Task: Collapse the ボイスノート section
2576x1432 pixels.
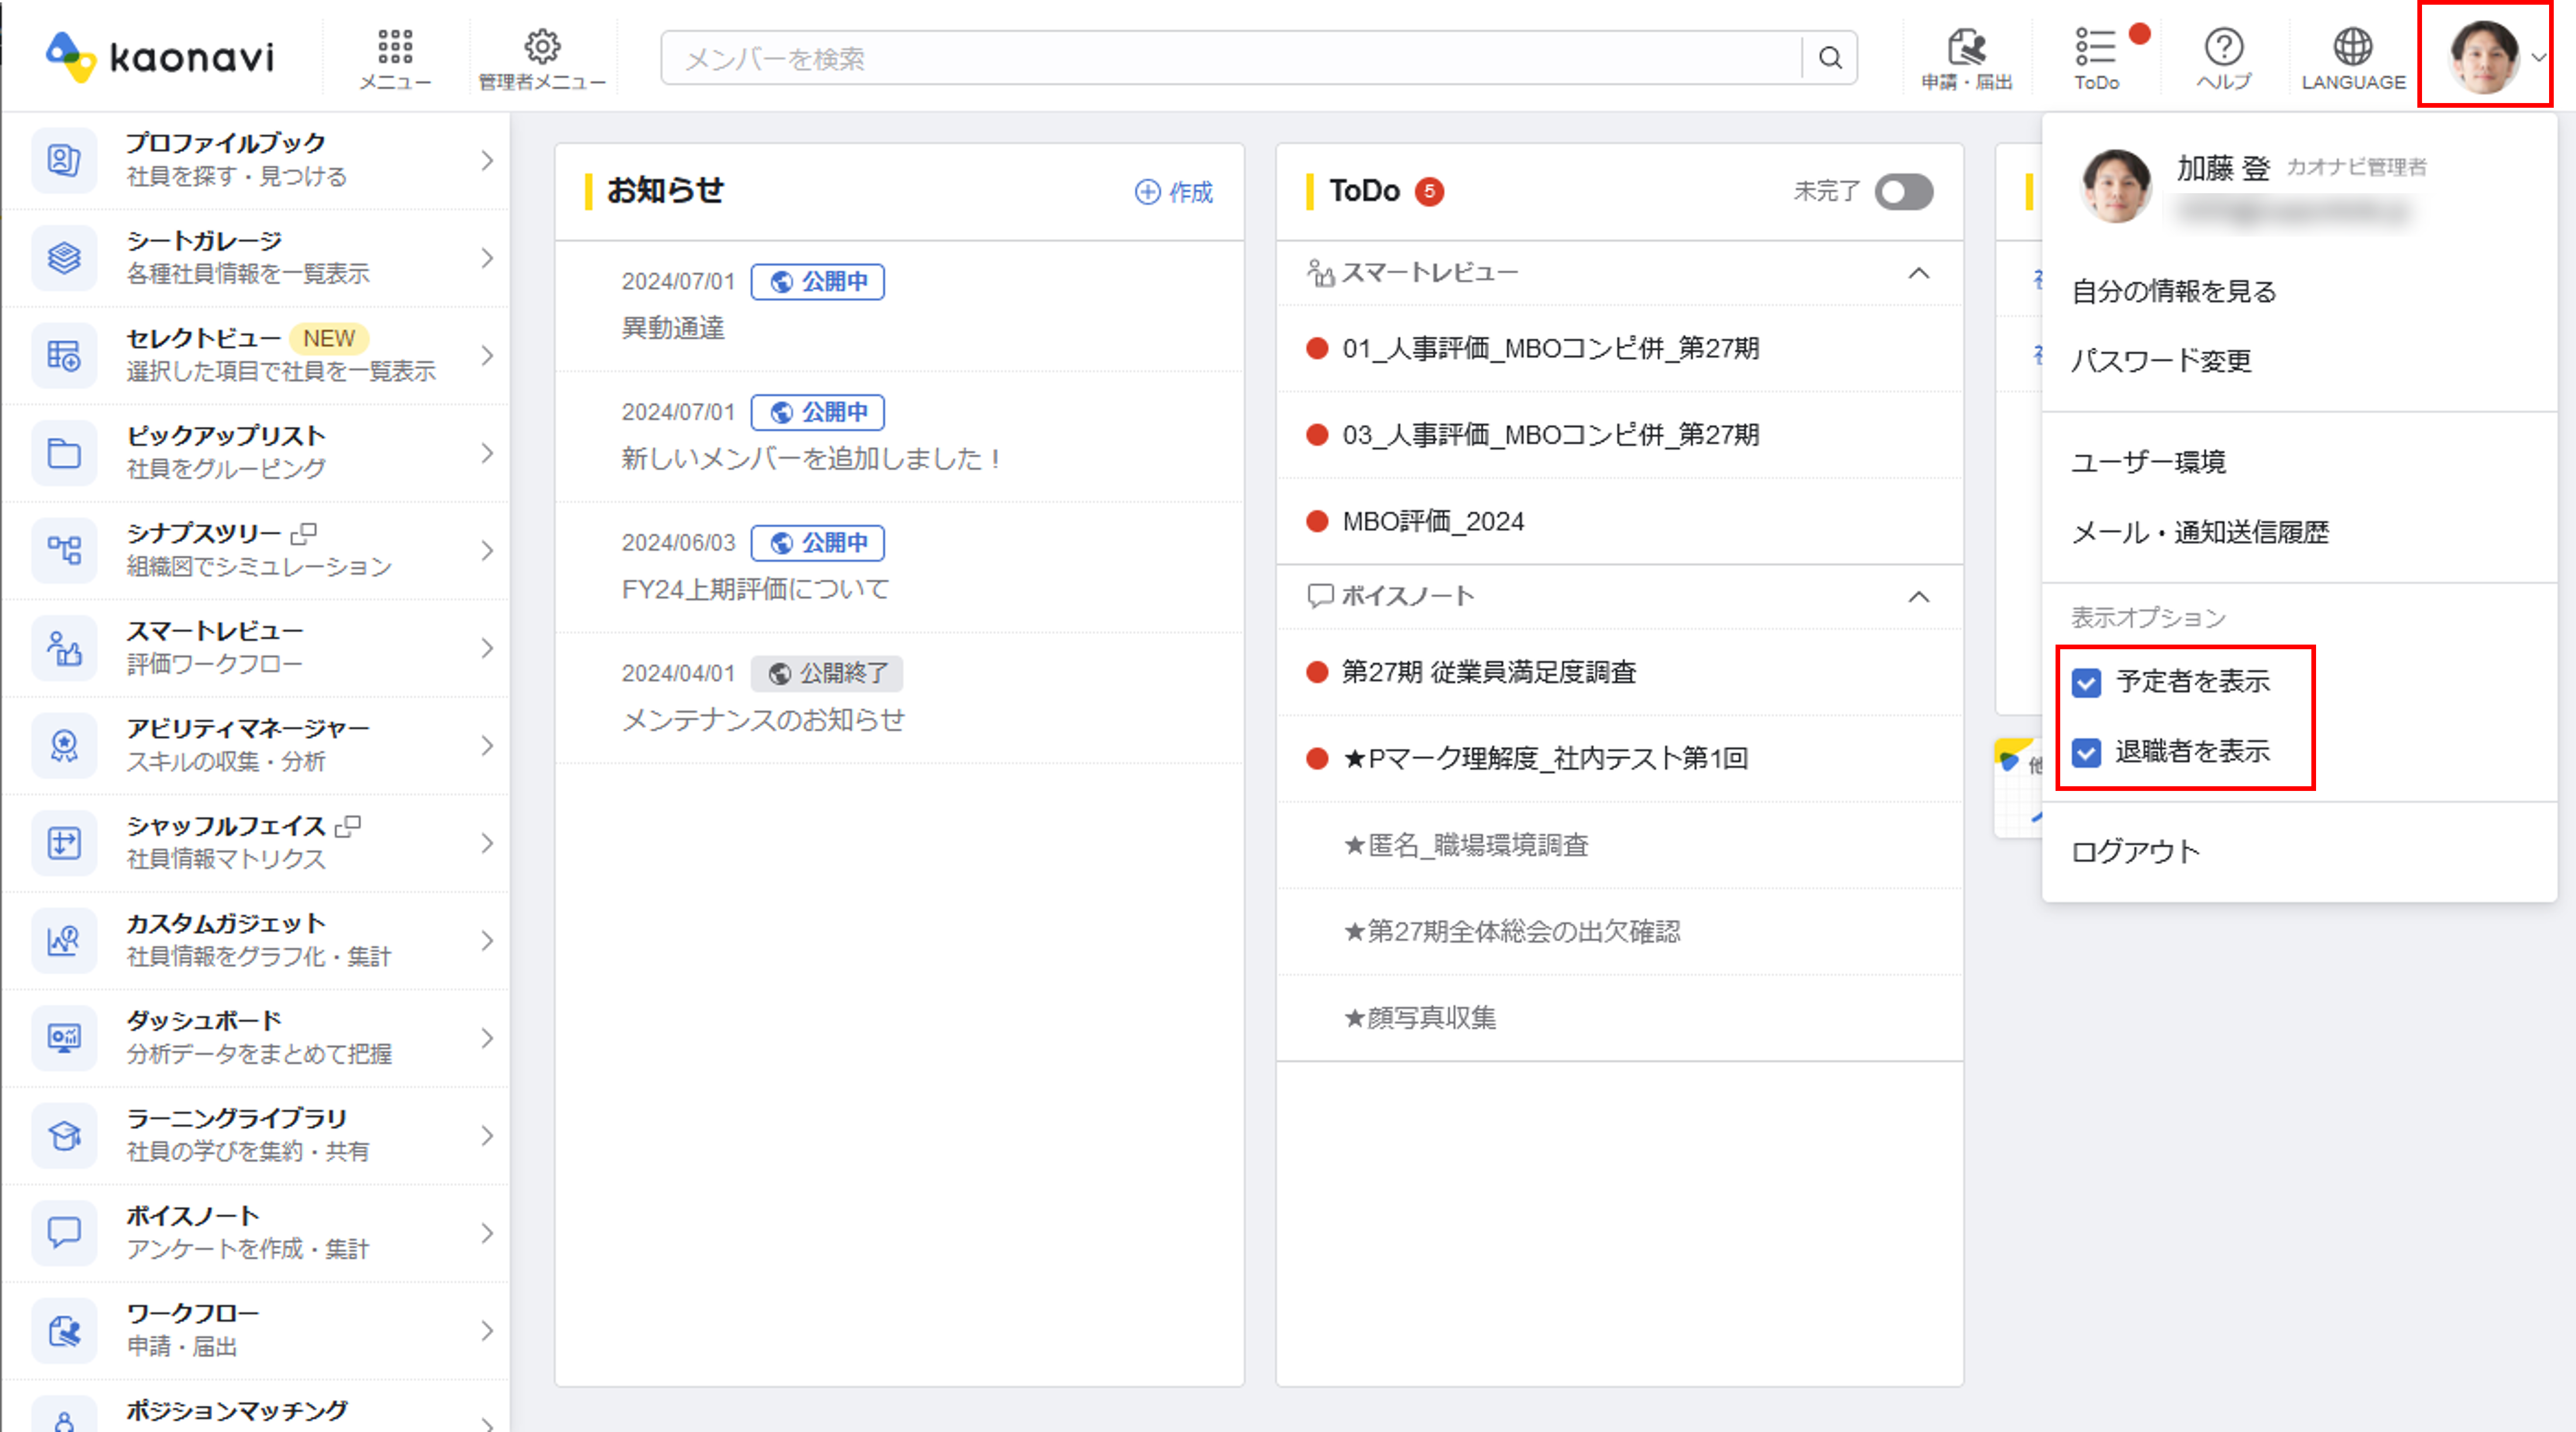Action: pos(1918,597)
